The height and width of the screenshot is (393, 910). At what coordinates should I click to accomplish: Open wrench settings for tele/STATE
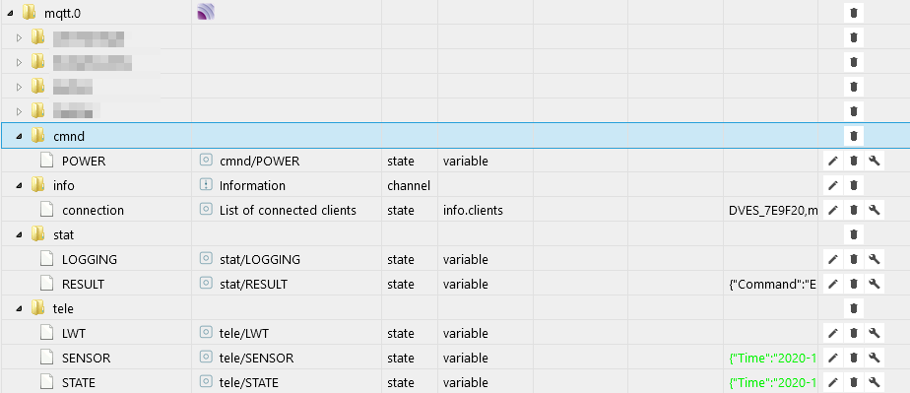click(874, 382)
